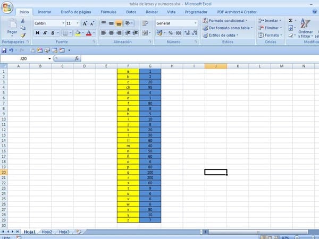319x239 pixels.
Task: Click Eliminar in the Celdas group
Action: point(270,28)
